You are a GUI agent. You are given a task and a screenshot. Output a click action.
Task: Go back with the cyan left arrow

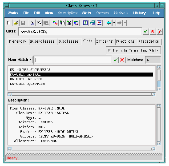(x=109, y=23)
